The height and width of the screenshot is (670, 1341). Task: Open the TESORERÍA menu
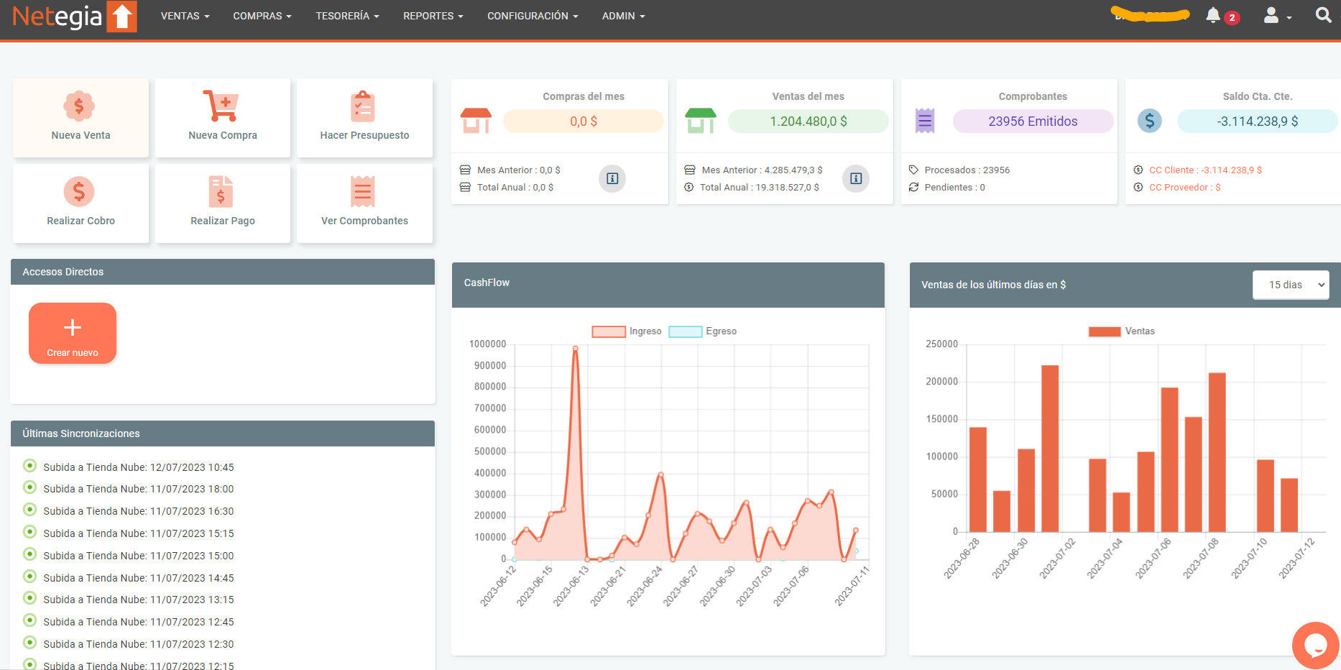click(x=347, y=16)
